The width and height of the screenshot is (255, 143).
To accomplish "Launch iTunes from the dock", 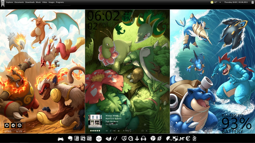I will click(x=124, y=139).
